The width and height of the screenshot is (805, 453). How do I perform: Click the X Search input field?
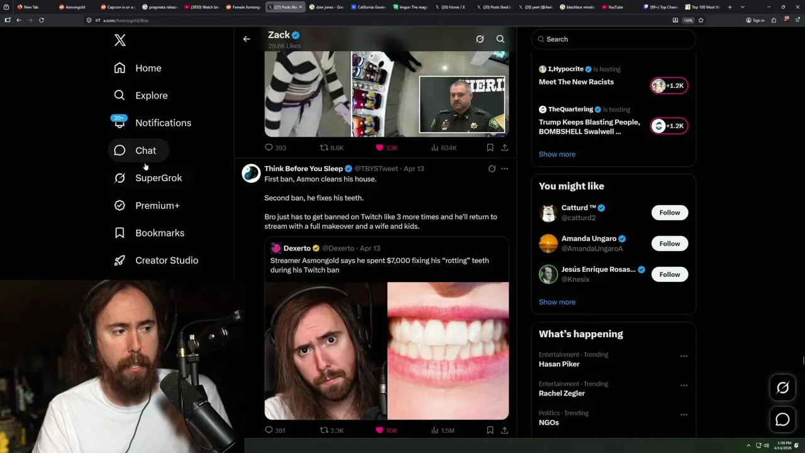click(x=614, y=39)
